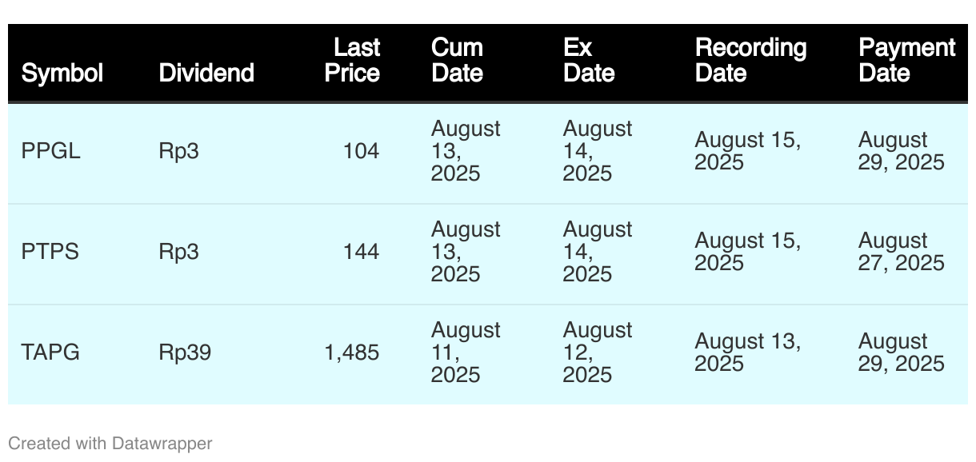Click the August 27, 2025 payment date

tap(902, 252)
